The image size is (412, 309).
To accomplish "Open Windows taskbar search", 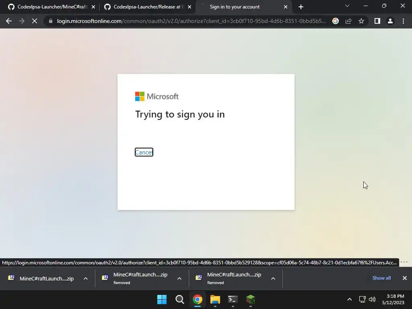I will tap(180, 299).
